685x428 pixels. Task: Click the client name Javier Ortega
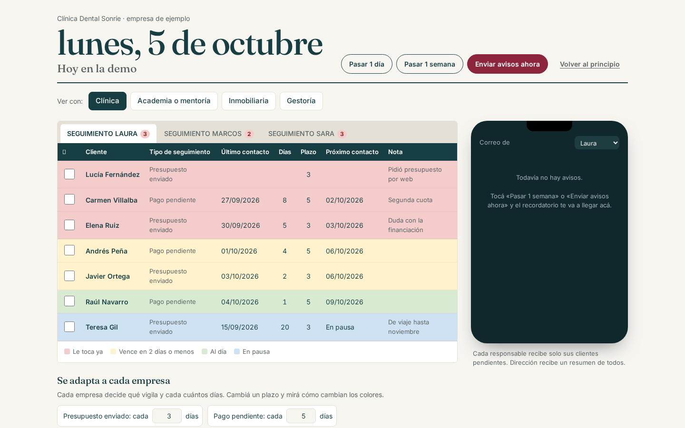pos(108,276)
